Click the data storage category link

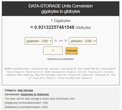pos(25,90)
